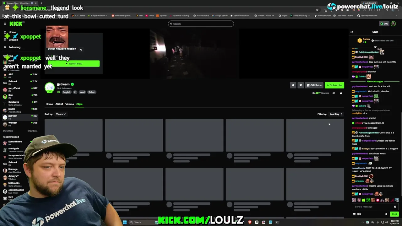The height and width of the screenshot is (226, 402).
Task: Expand the chat leaderboard arrow
Action: (375, 47)
